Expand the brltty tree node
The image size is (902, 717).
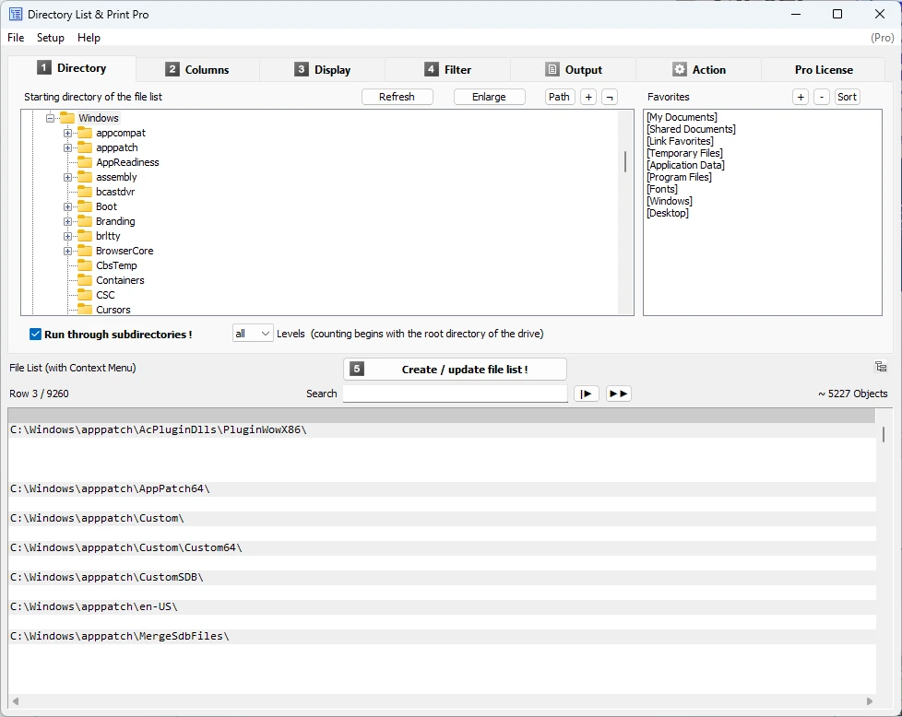[67, 236]
